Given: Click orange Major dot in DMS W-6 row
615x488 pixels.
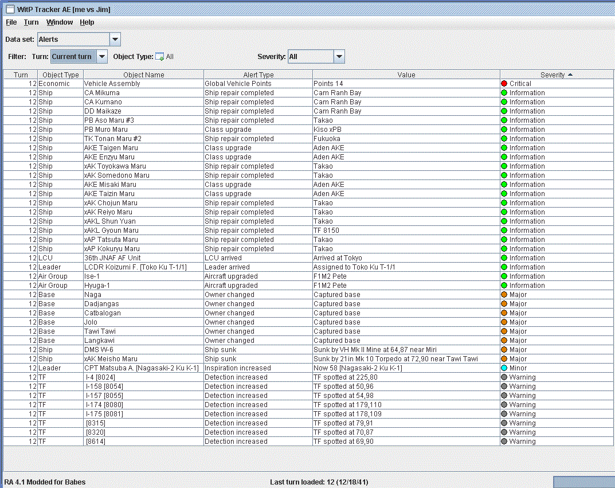Looking at the screenshot, I should tap(504, 350).
